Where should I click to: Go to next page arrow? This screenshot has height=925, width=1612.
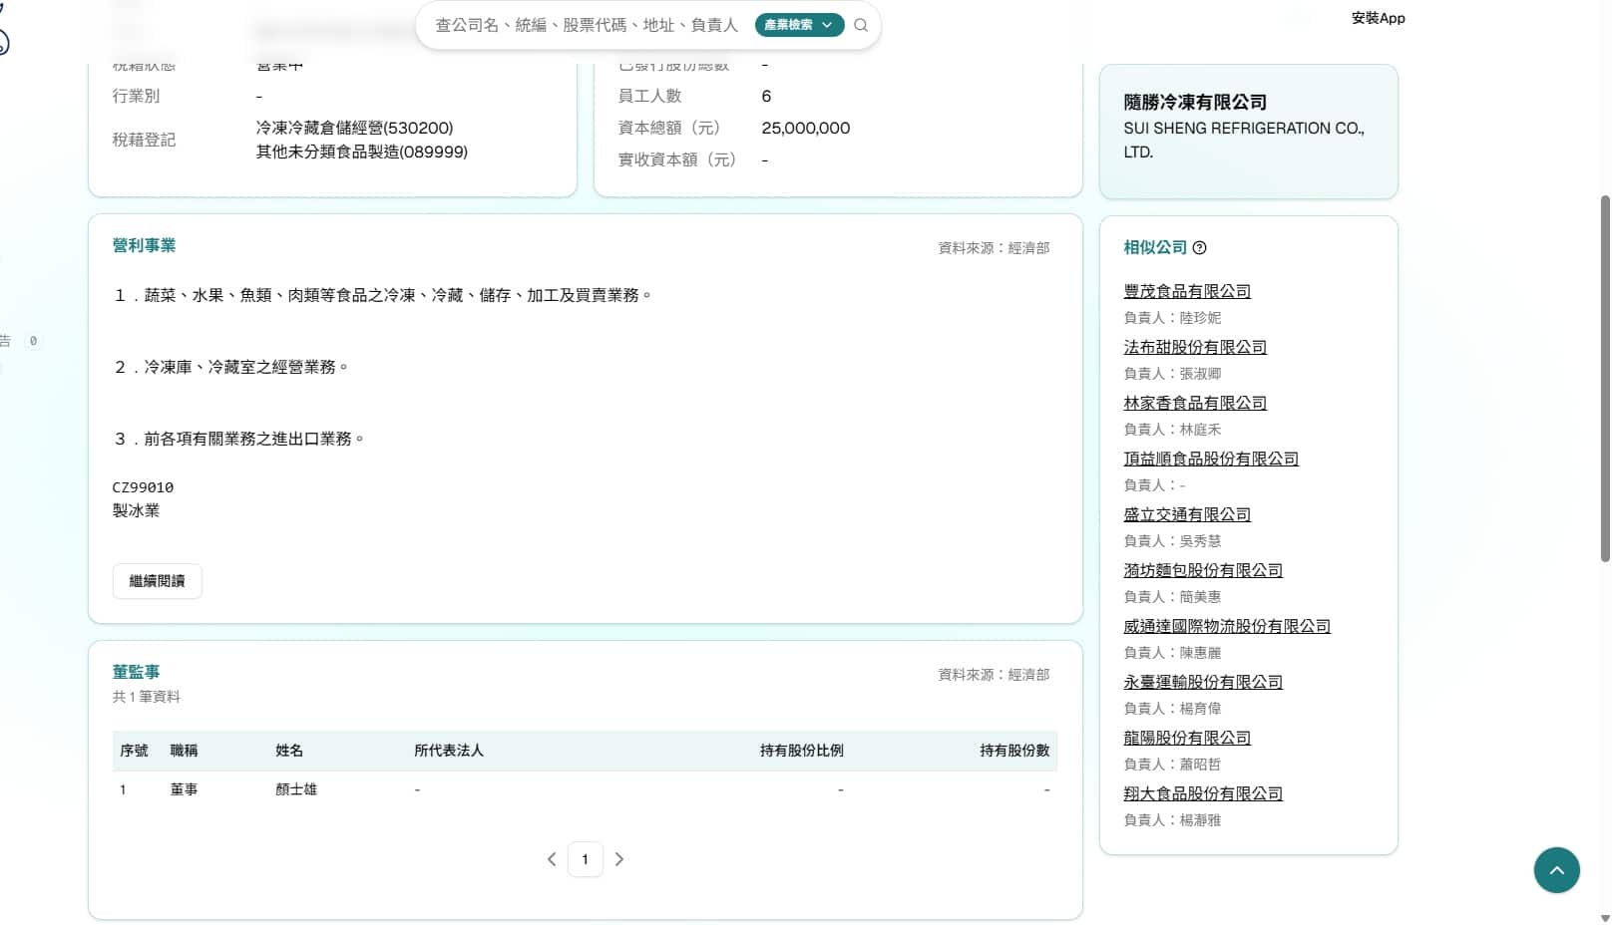[619, 859]
